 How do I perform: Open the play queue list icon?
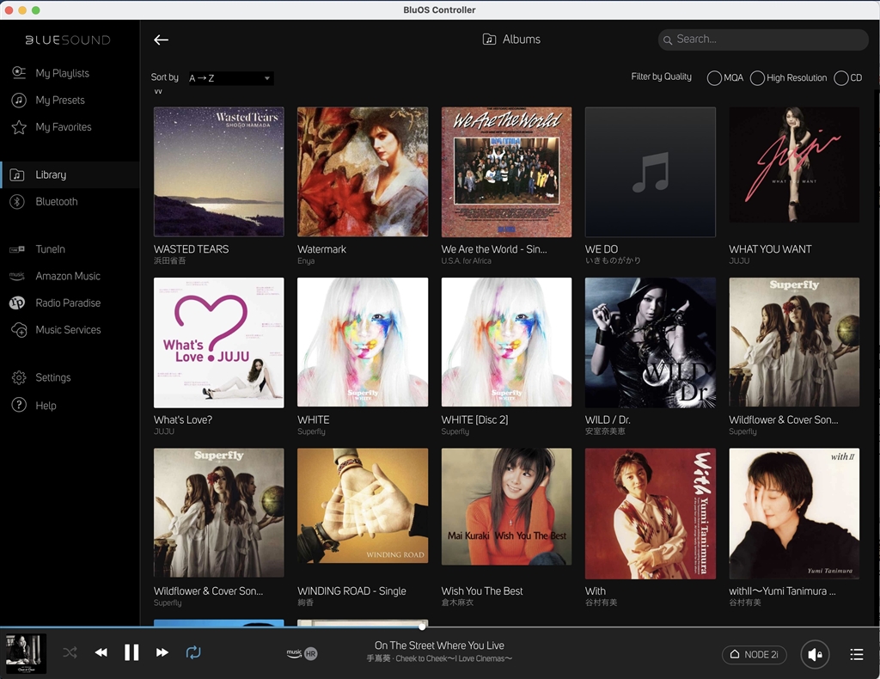(x=857, y=654)
